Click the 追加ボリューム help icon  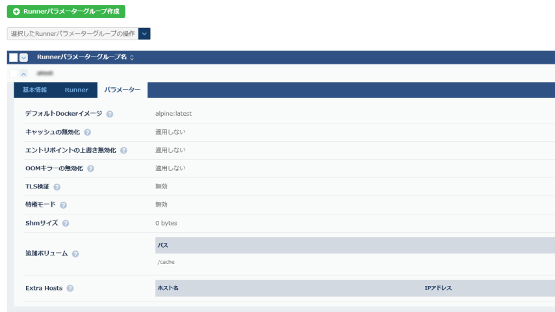coord(75,253)
